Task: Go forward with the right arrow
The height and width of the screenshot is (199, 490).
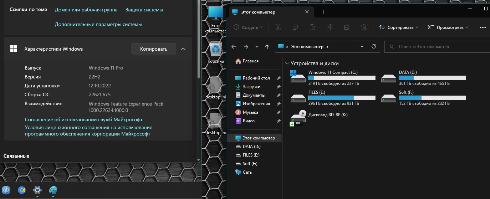Action: [246, 47]
